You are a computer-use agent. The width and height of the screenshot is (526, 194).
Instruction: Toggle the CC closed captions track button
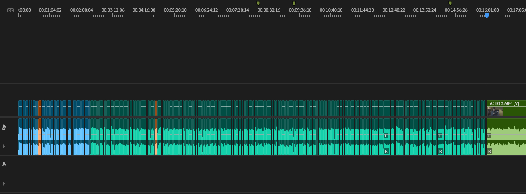pos(10,10)
